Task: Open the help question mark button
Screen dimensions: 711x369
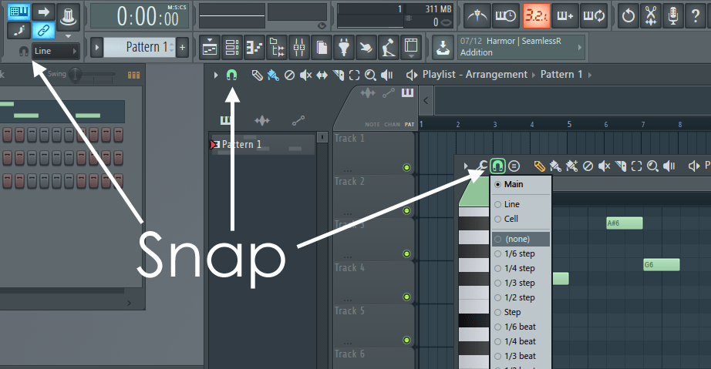Action: tap(695, 16)
